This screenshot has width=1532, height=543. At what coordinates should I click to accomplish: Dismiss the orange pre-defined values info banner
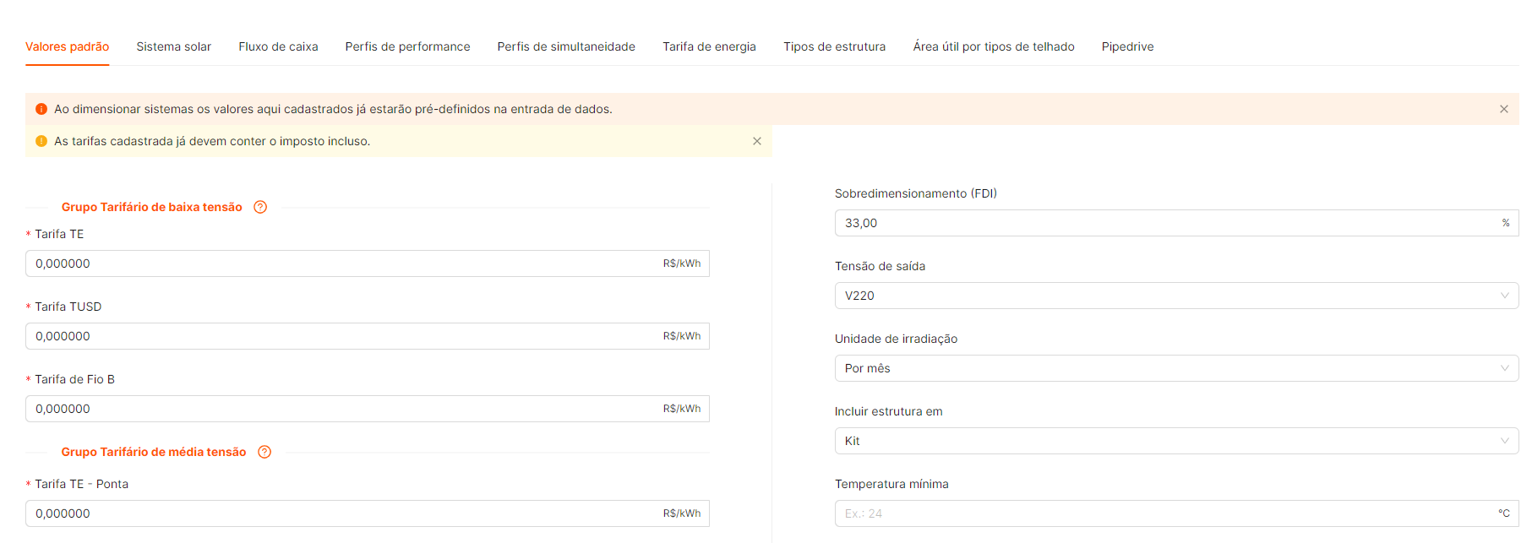click(x=1503, y=109)
